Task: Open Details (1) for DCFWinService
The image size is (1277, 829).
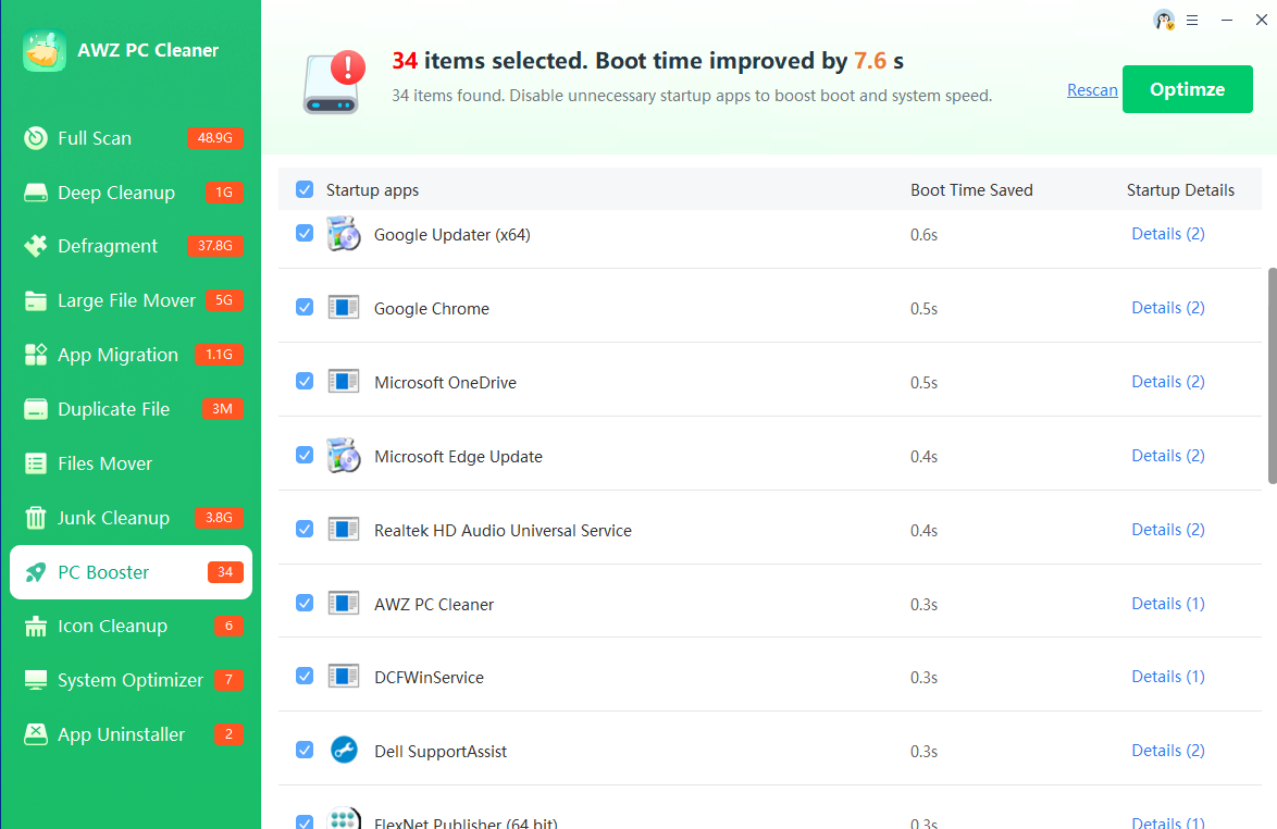Action: pyautogui.click(x=1168, y=677)
